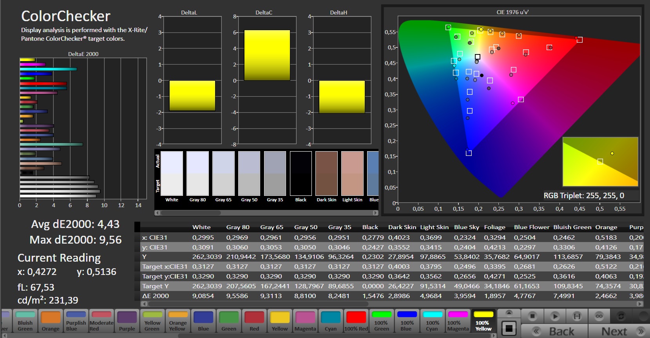
Task: Select the Red color patch button
Action: point(254,321)
